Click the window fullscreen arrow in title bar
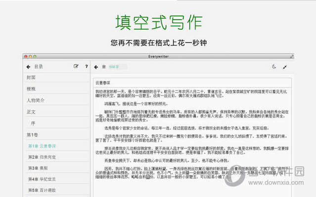This screenshot has height=197, width=316. point(292,57)
